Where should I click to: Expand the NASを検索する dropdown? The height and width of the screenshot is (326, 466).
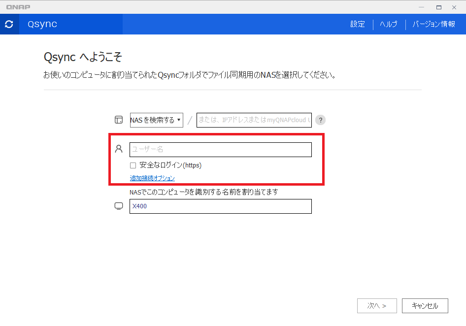[x=156, y=120]
